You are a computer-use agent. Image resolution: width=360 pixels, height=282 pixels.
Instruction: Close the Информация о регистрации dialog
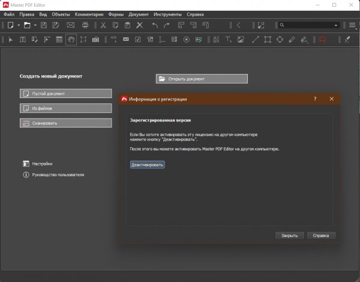(332, 99)
